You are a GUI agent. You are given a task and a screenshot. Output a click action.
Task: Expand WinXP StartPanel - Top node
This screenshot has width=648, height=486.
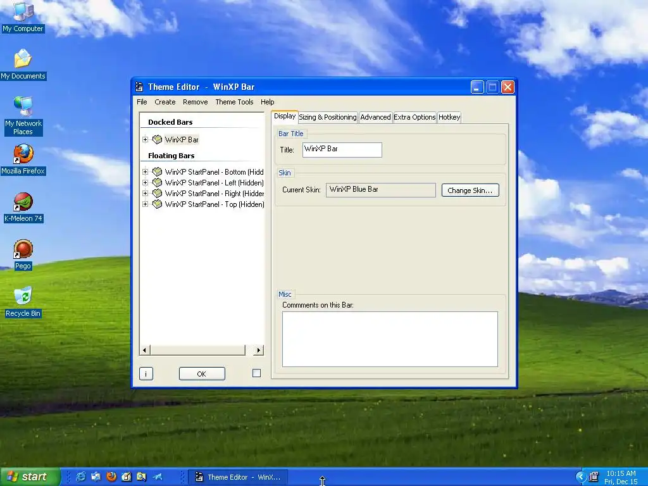pos(145,204)
